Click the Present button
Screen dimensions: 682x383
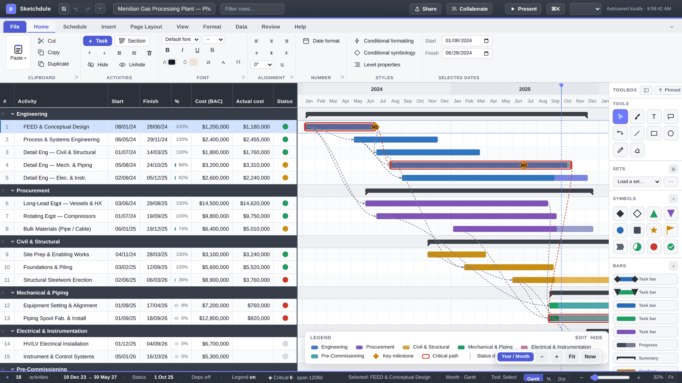pos(523,9)
